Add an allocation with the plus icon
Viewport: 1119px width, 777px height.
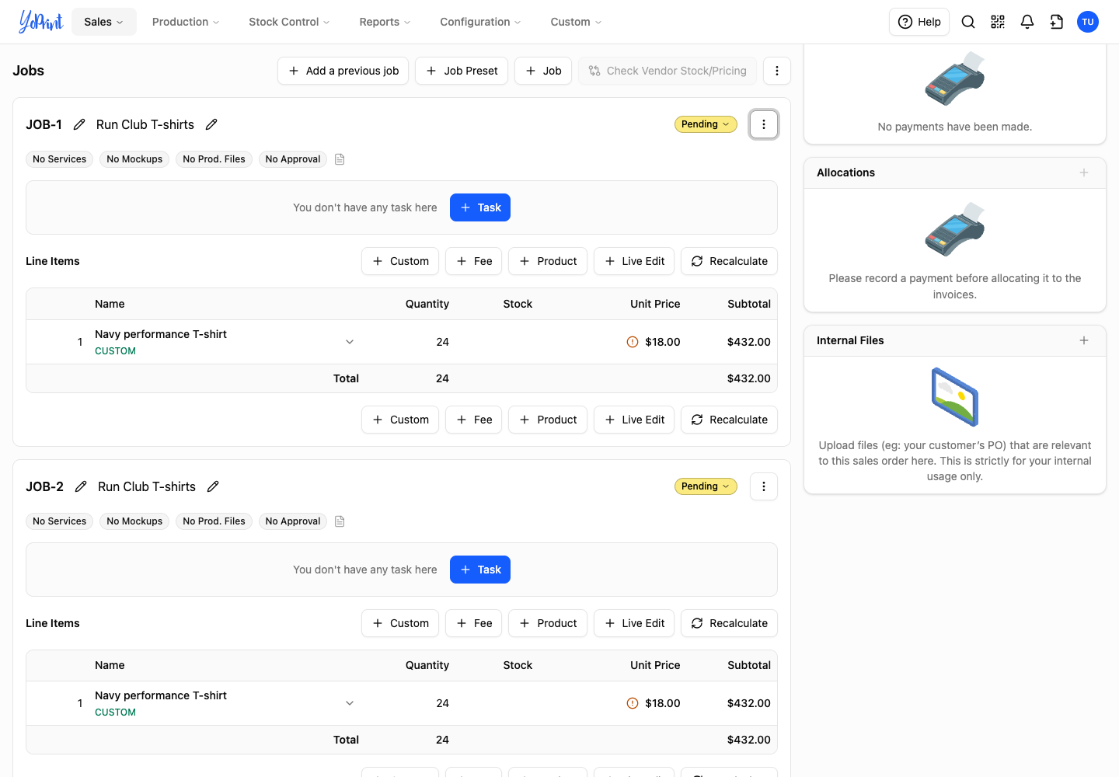[1084, 172]
